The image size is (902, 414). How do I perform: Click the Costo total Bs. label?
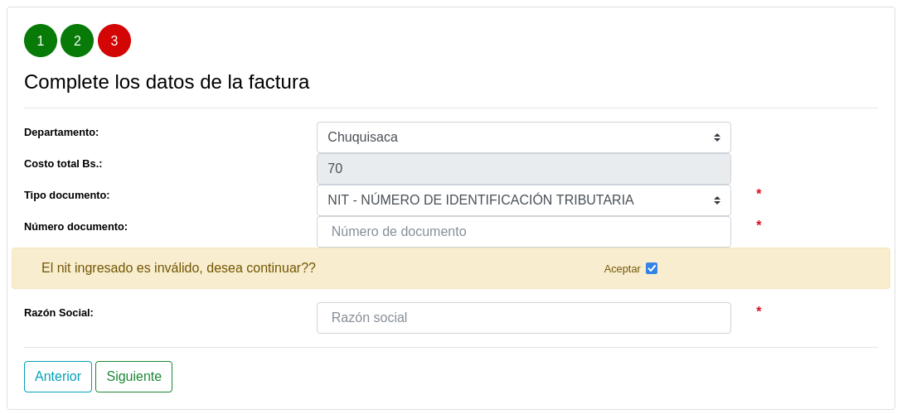point(63,164)
